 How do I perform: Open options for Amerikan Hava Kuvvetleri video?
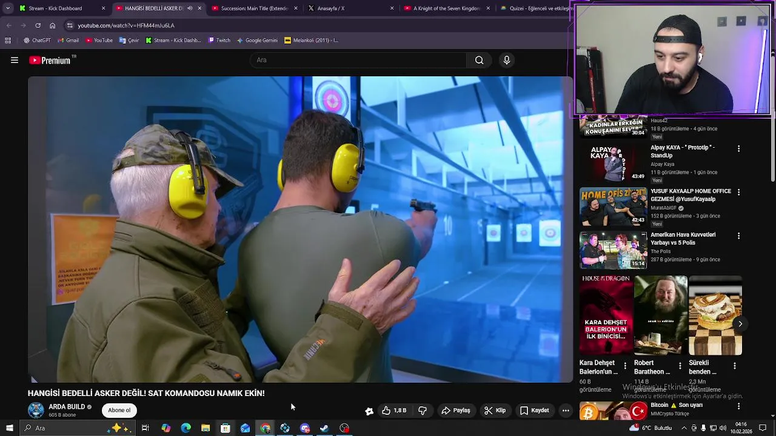coord(738,236)
